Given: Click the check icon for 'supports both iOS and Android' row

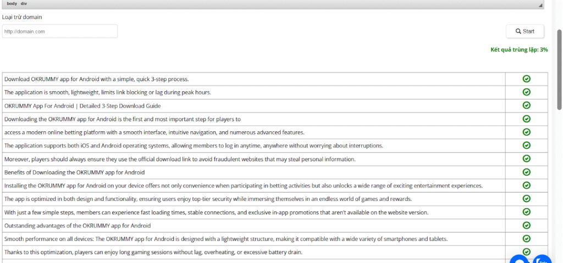Looking at the screenshot, I should coord(526,146).
